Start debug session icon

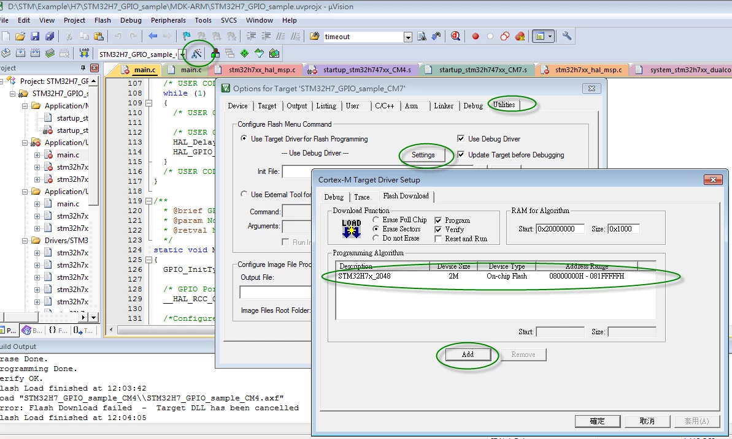pyautogui.click(x=456, y=36)
